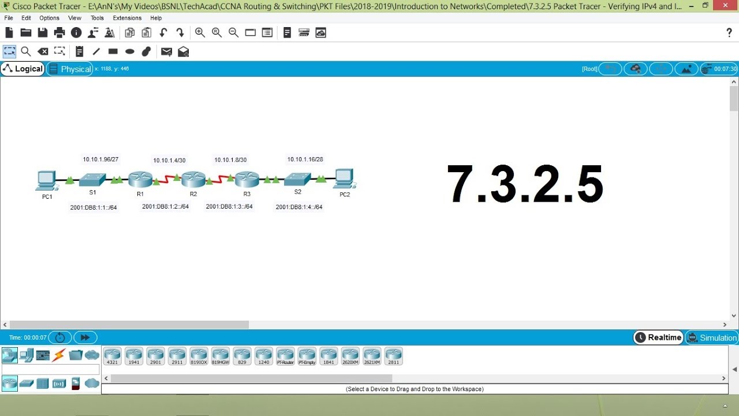Pick the 2911 router device
739x416 pixels.
pyautogui.click(x=177, y=356)
